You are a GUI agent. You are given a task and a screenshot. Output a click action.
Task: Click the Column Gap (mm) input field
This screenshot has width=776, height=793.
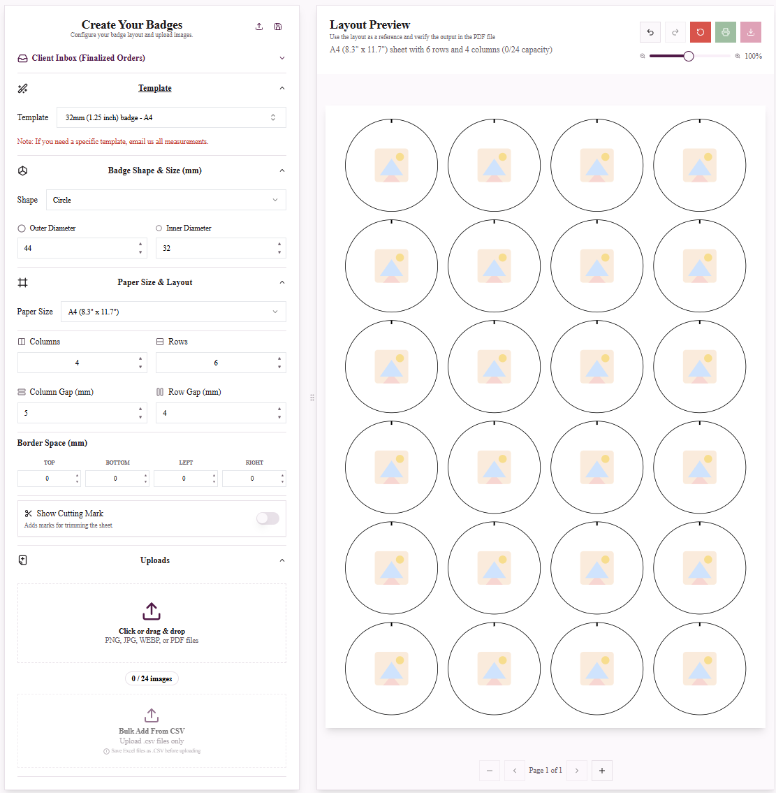click(x=82, y=413)
